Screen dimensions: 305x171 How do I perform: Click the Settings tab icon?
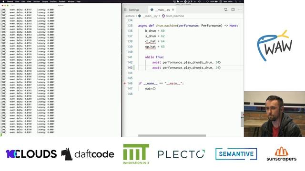tap(125, 9)
